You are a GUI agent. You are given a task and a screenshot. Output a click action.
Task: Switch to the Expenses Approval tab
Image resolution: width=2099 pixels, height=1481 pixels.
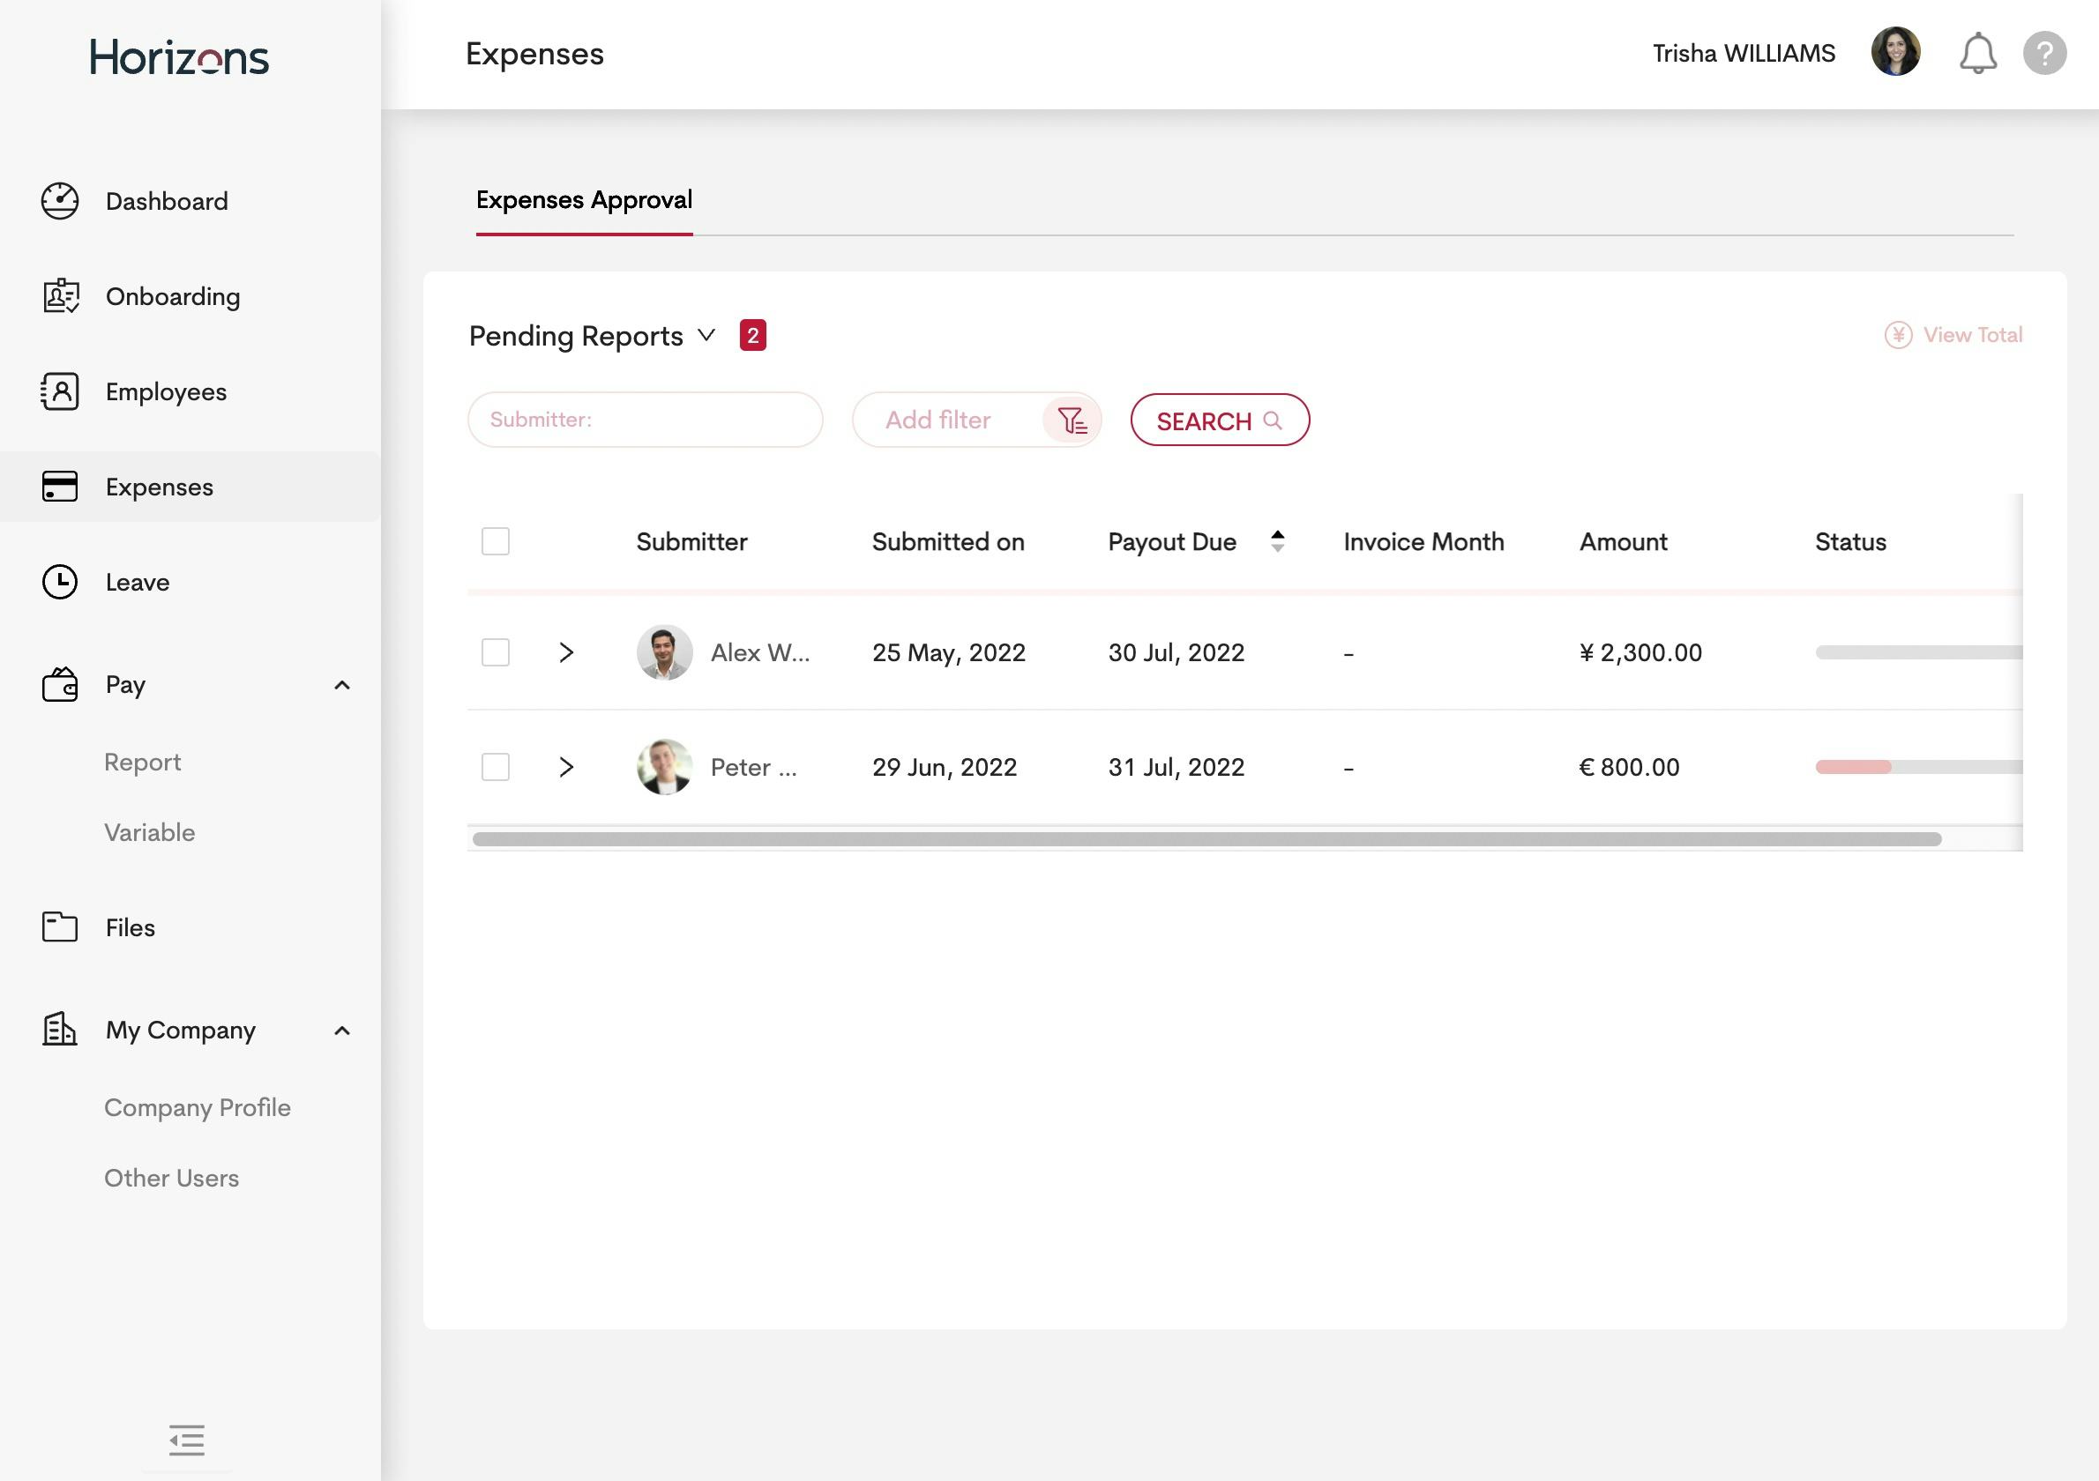582,200
